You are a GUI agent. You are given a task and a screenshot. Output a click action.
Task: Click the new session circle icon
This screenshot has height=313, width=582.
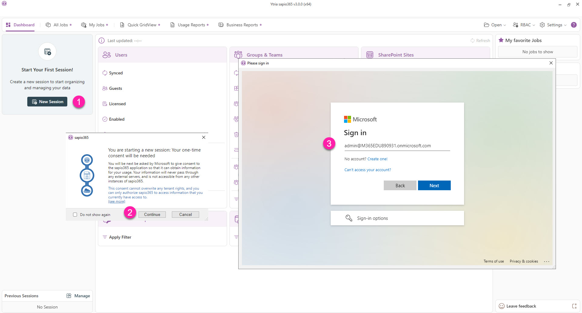47,52
